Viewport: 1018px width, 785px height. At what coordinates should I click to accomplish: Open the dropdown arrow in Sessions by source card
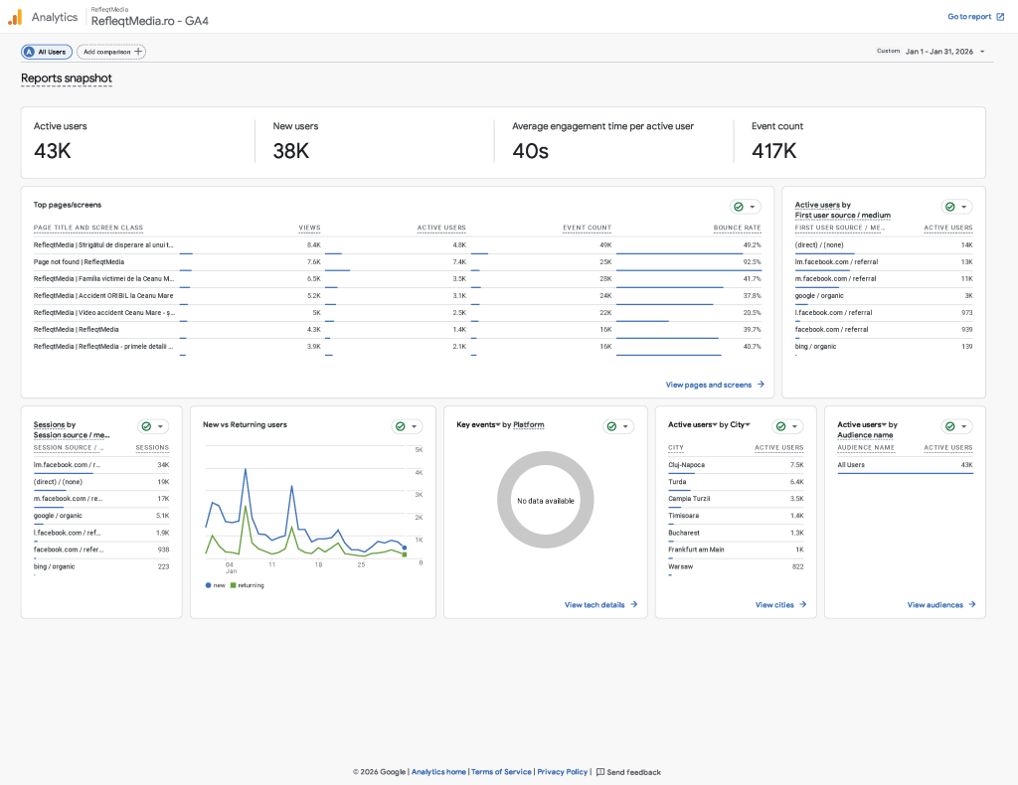tap(160, 426)
